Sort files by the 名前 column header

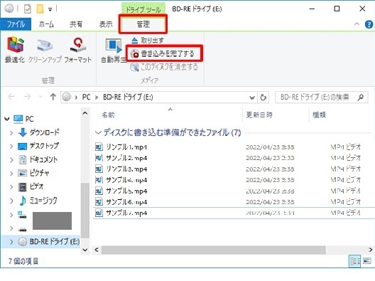[108, 115]
